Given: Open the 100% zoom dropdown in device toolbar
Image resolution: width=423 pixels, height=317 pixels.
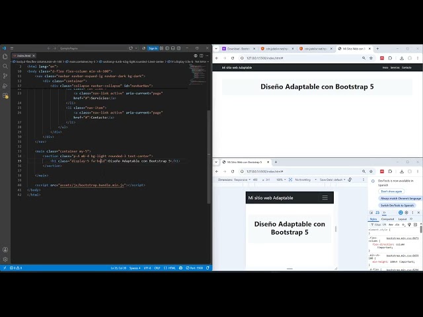Looking at the screenshot, I should tap(281, 180).
